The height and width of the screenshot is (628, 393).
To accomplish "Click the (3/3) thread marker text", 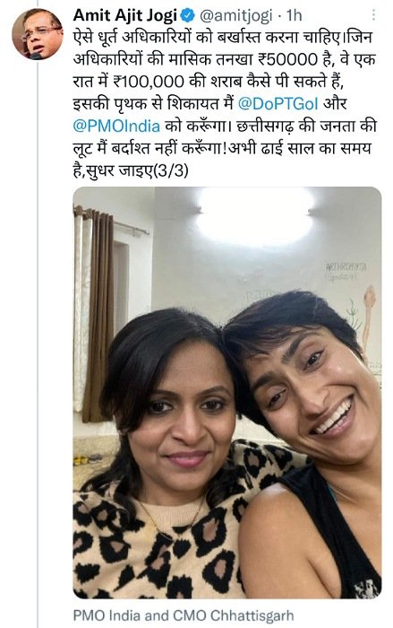I will [171, 171].
